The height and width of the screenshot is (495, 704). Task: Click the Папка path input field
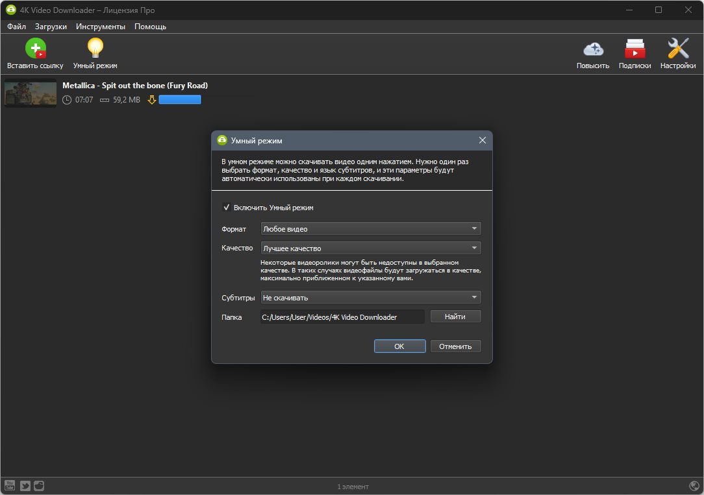(x=342, y=317)
